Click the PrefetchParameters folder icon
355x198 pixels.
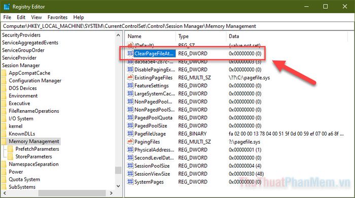click(x=11, y=149)
